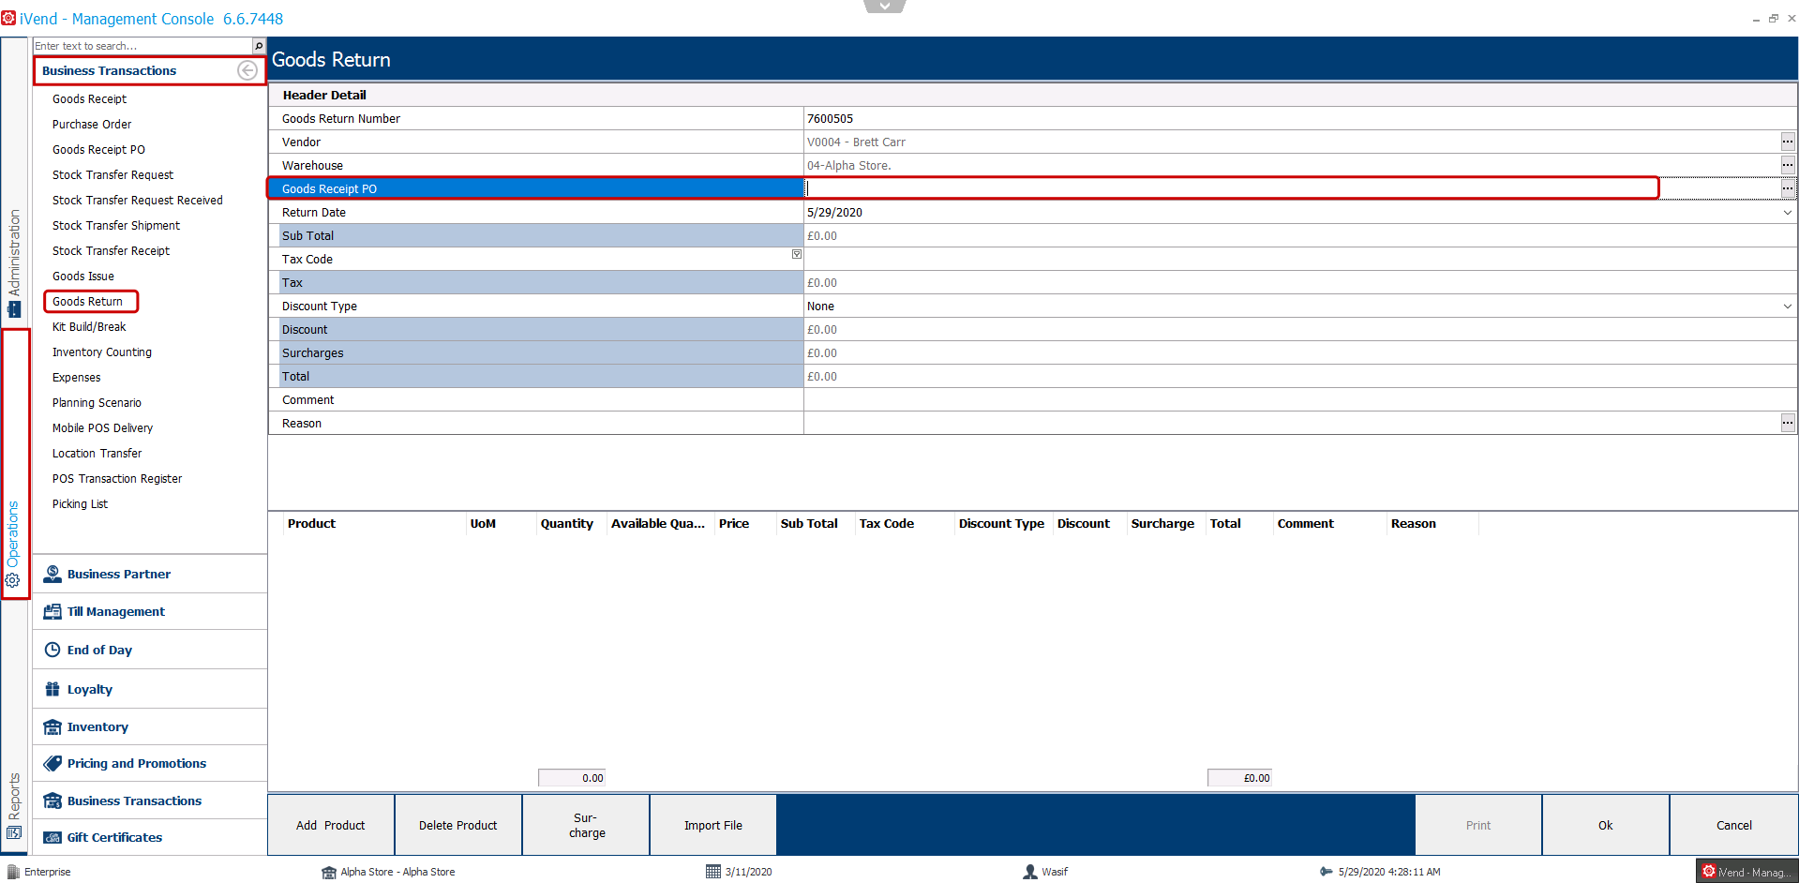
Task: Select Inventory Counting in the sidebar
Action: (102, 352)
